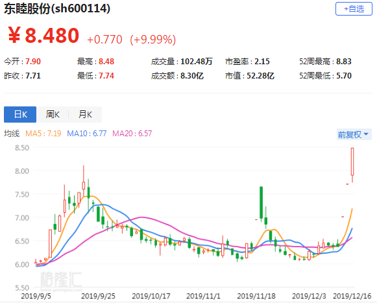Switch to the 月K monthly chart tab
The width and height of the screenshot is (377, 303).
coord(86,114)
